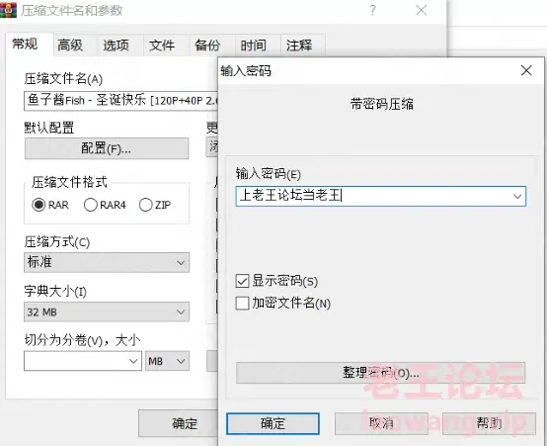Open the 注释 tab
The height and width of the screenshot is (446, 547).
[x=299, y=45]
